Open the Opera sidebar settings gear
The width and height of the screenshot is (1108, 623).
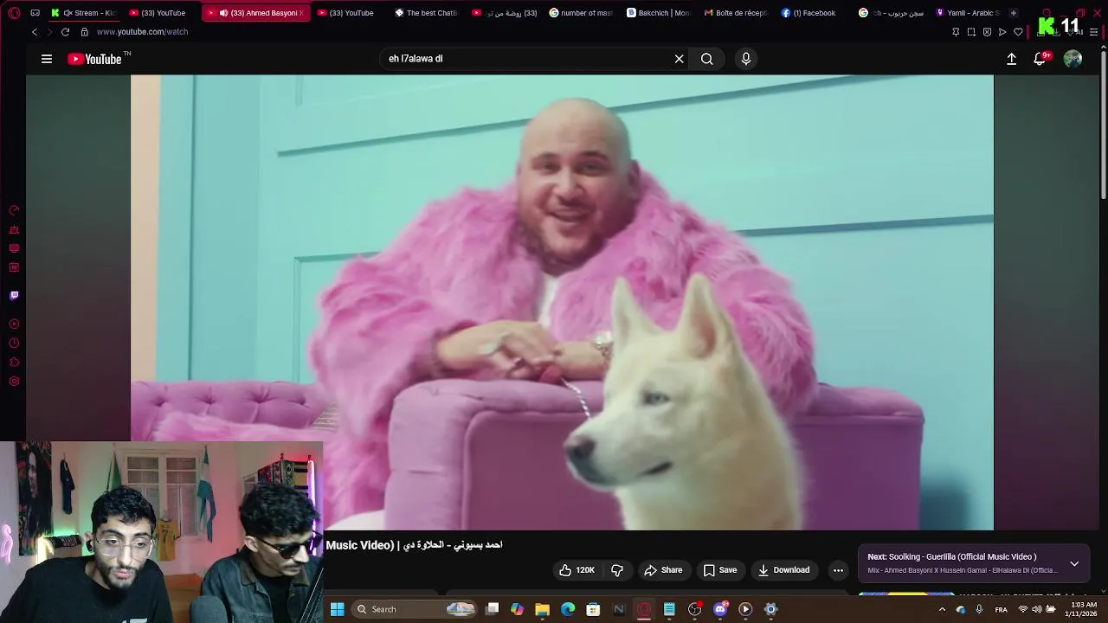[14, 382]
